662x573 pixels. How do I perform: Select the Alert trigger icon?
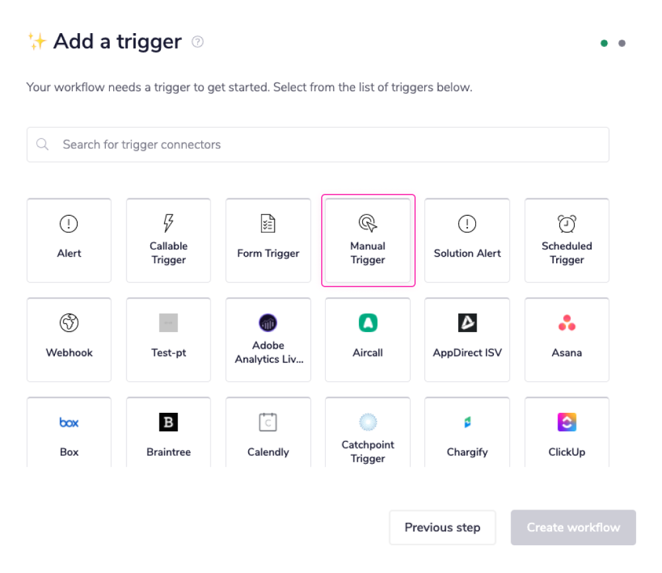(x=69, y=224)
